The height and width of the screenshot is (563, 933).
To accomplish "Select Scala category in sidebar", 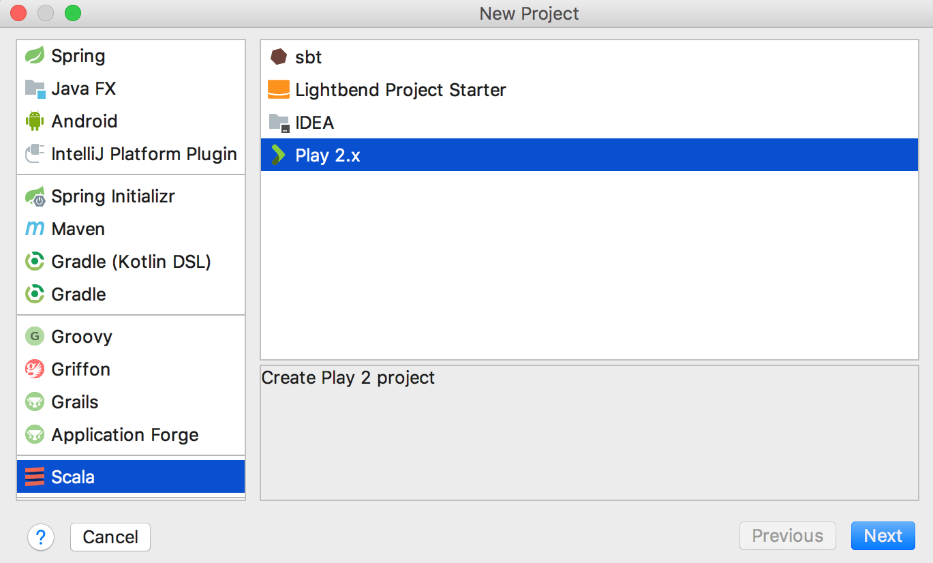I will click(x=73, y=477).
